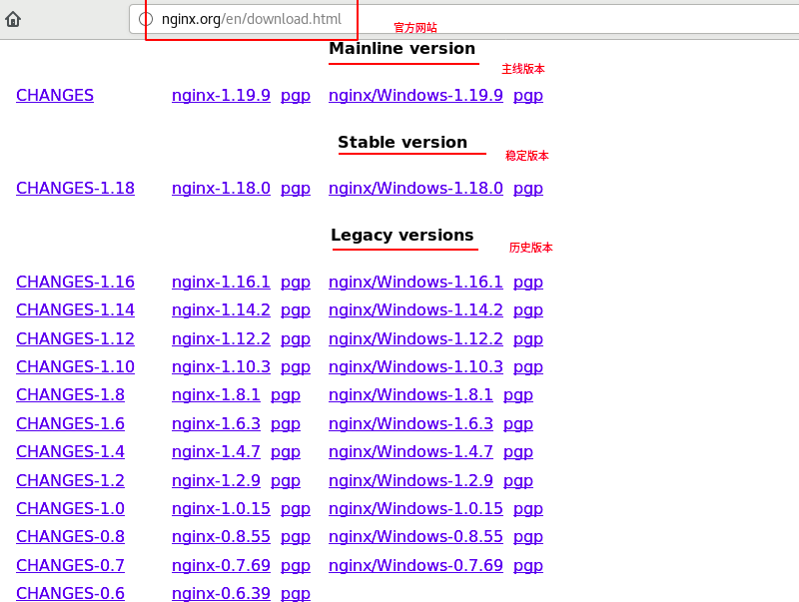Download nginx-1.8.1 source
The image size is (799, 602).
coord(216,394)
